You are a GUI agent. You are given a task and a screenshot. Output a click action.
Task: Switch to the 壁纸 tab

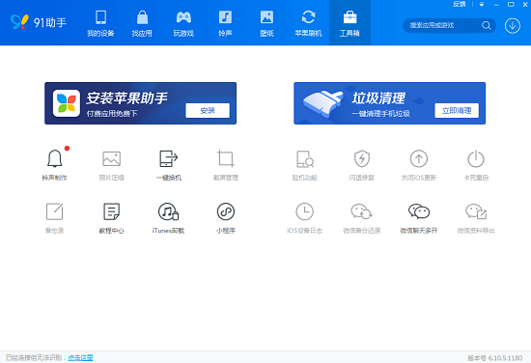click(266, 23)
